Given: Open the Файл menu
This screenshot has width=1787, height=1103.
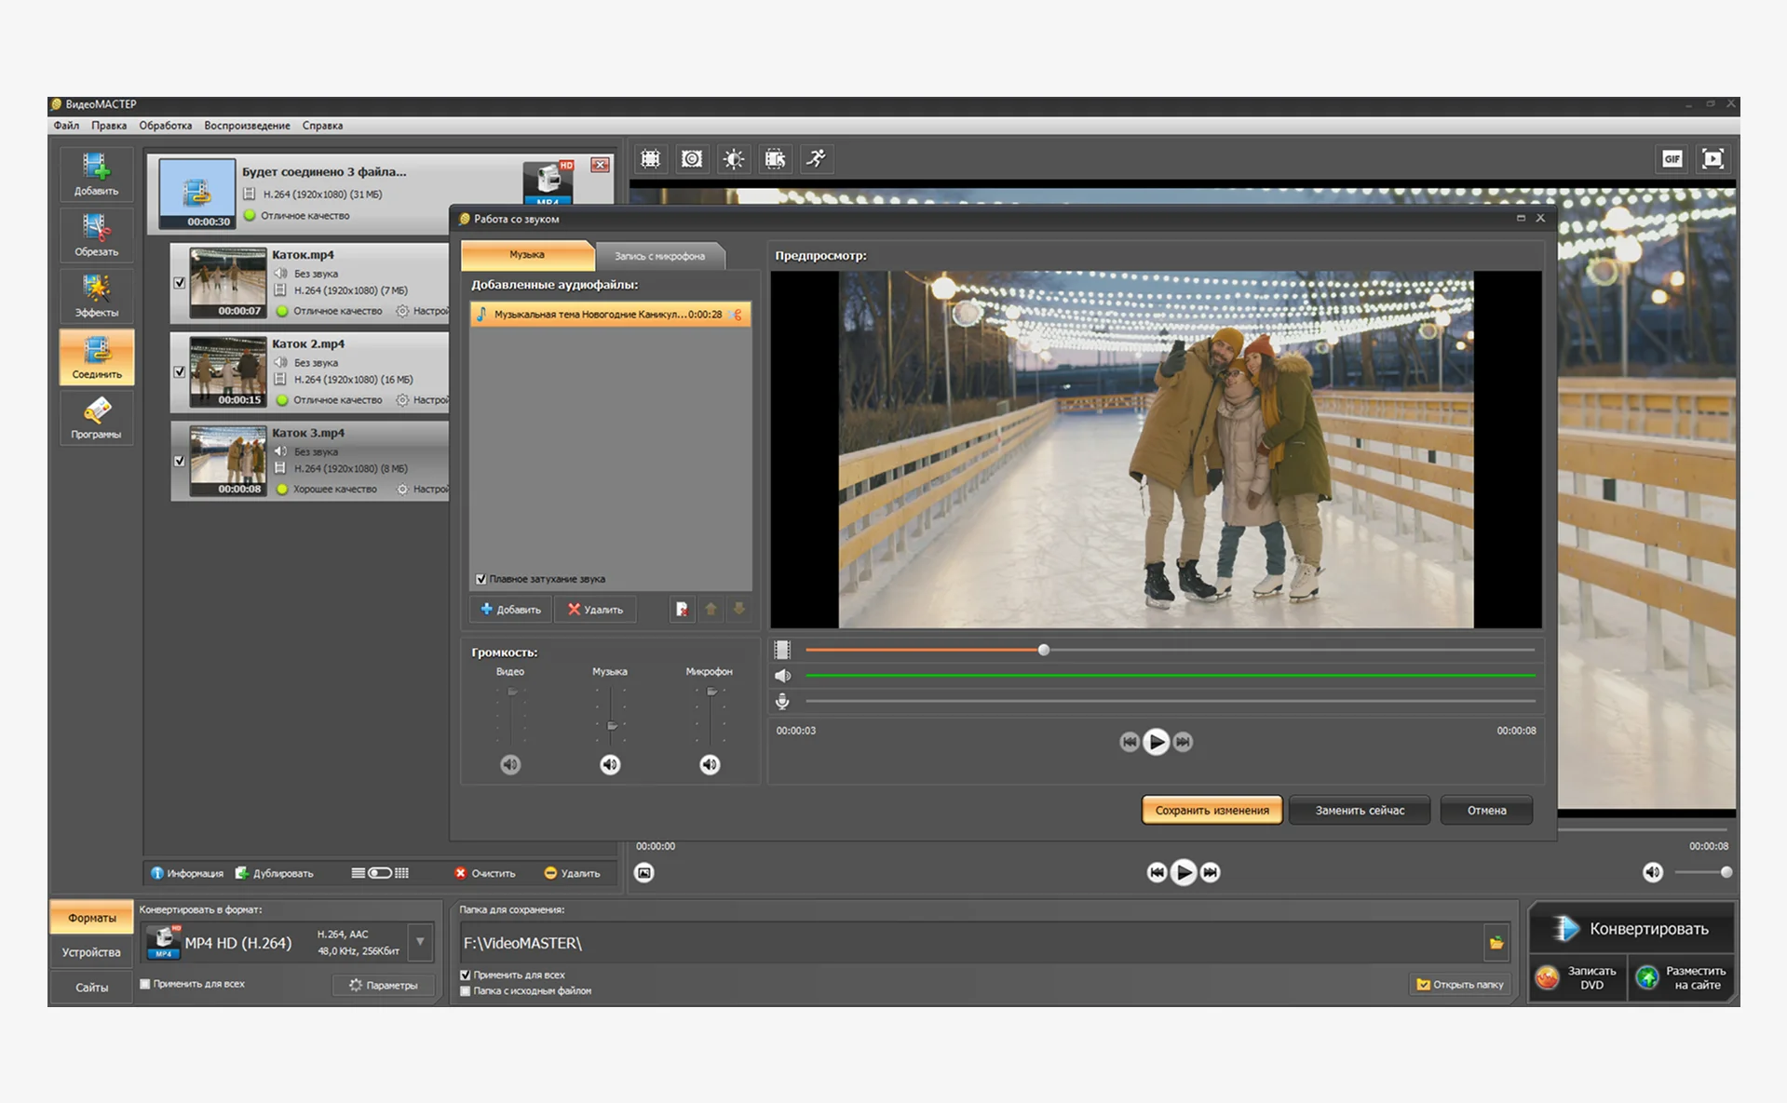Looking at the screenshot, I should [x=66, y=126].
